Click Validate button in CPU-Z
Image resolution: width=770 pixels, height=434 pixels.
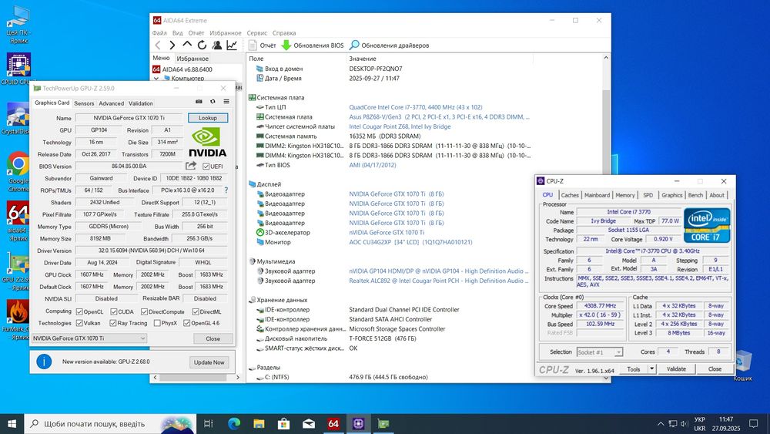(x=676, y=368)
